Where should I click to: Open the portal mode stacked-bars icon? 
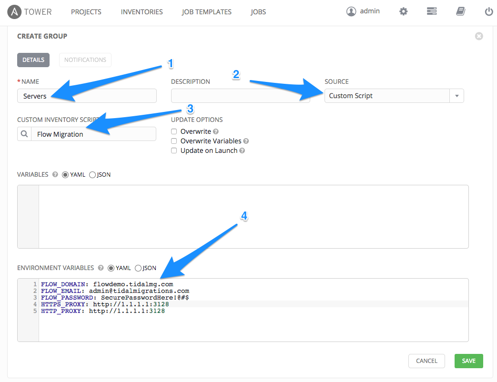coord(432,11)
